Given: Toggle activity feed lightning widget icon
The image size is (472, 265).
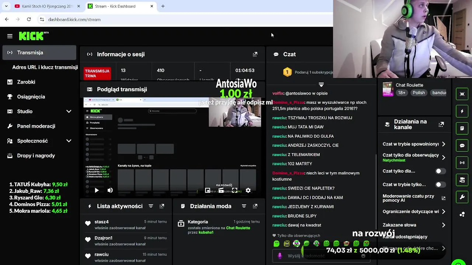Looking at the screenshot, I should [x=462, y=111].
